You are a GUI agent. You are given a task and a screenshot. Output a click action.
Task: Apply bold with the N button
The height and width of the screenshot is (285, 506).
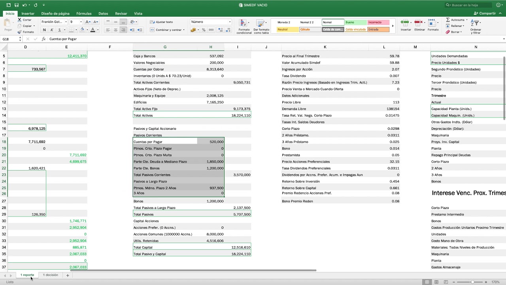point(44,30)
